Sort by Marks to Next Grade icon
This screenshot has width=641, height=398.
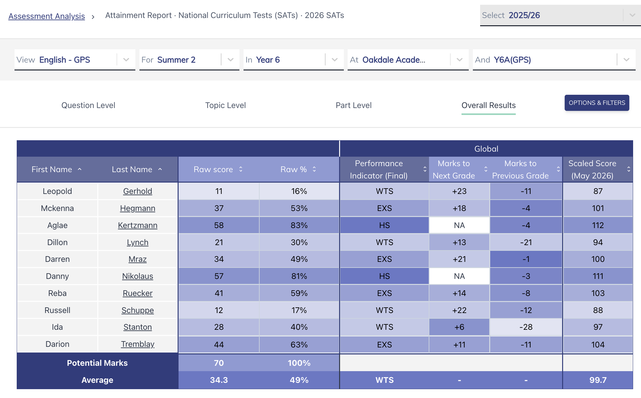(x=486, y=169)
